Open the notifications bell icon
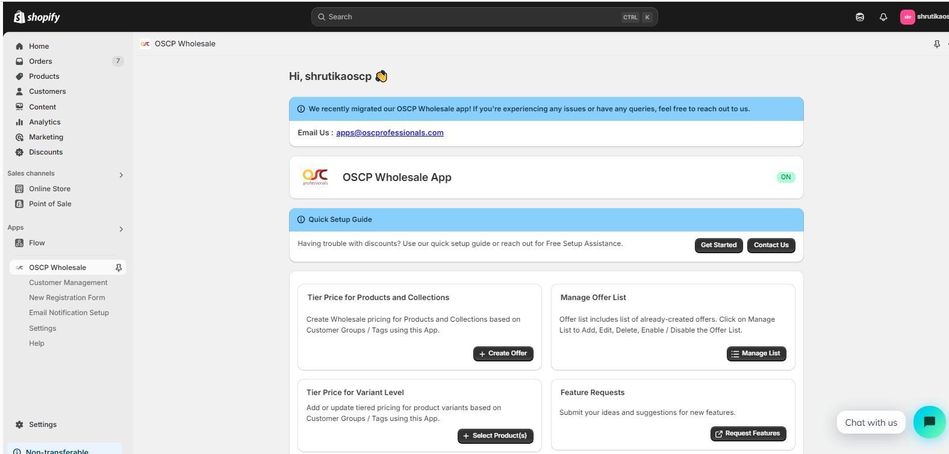 883,17
